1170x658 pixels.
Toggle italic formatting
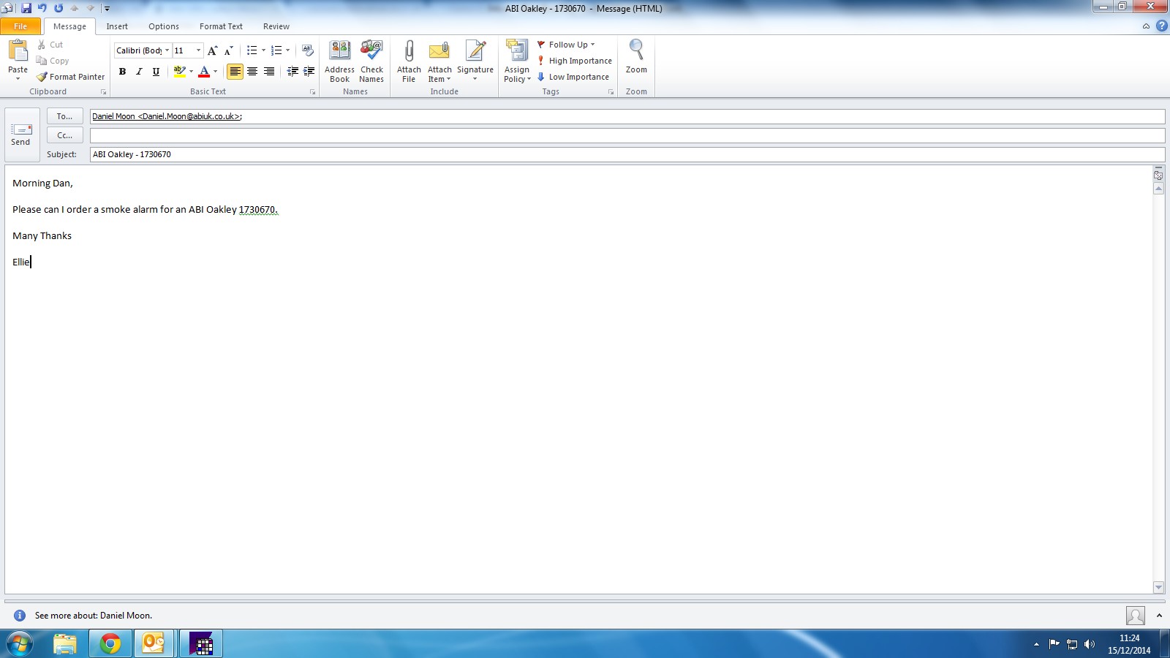[x=139, y=72]
